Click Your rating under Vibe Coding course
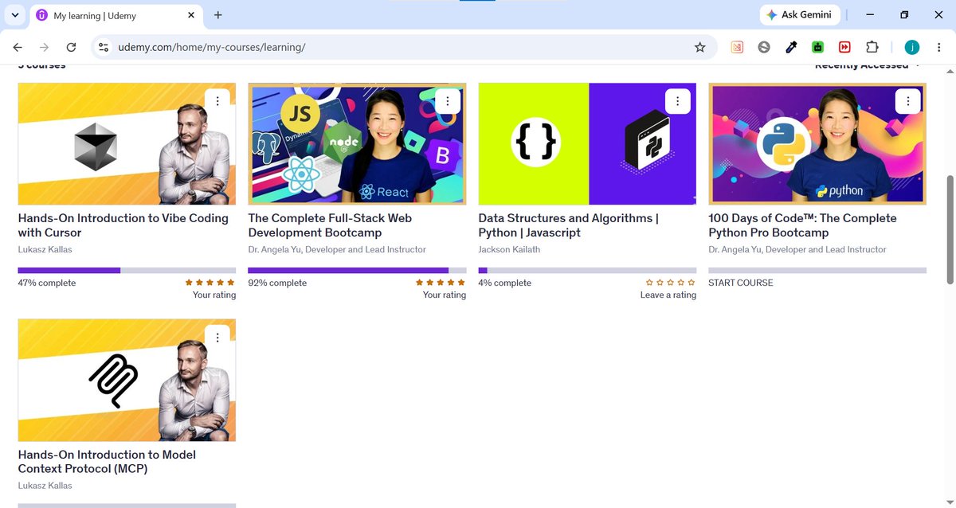 (x=214, y=295)
